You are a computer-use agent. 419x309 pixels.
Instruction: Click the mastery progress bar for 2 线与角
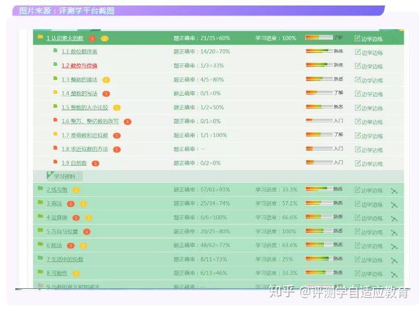click(x=318, y=190)
